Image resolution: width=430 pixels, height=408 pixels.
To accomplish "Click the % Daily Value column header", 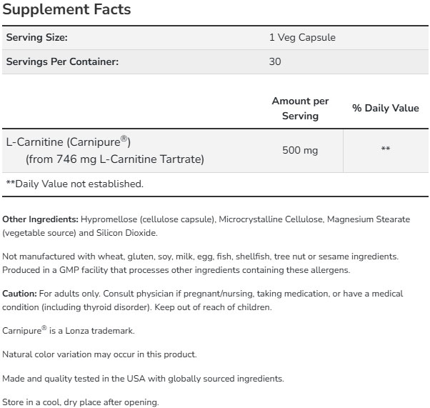I will 386,109.
